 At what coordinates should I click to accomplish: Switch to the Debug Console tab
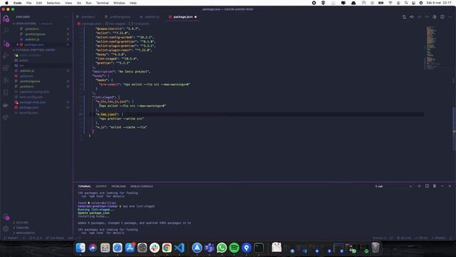coord(142,186)
